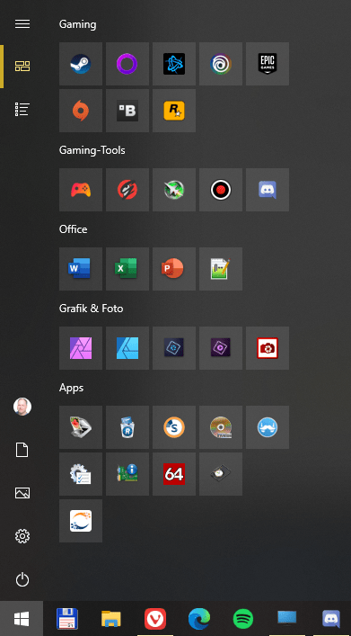Select the Gaming group header
351x636 pixels.
78,24
